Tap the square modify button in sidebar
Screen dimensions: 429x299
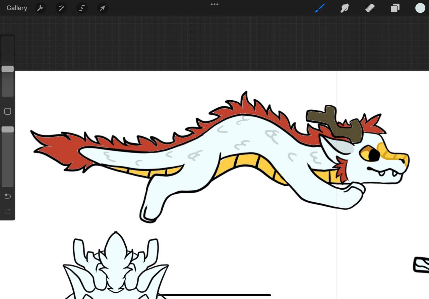point(7,111)
